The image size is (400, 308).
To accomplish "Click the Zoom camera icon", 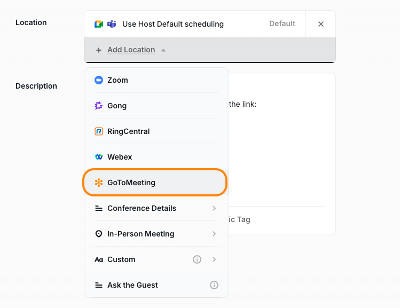I will click(99, 80).
